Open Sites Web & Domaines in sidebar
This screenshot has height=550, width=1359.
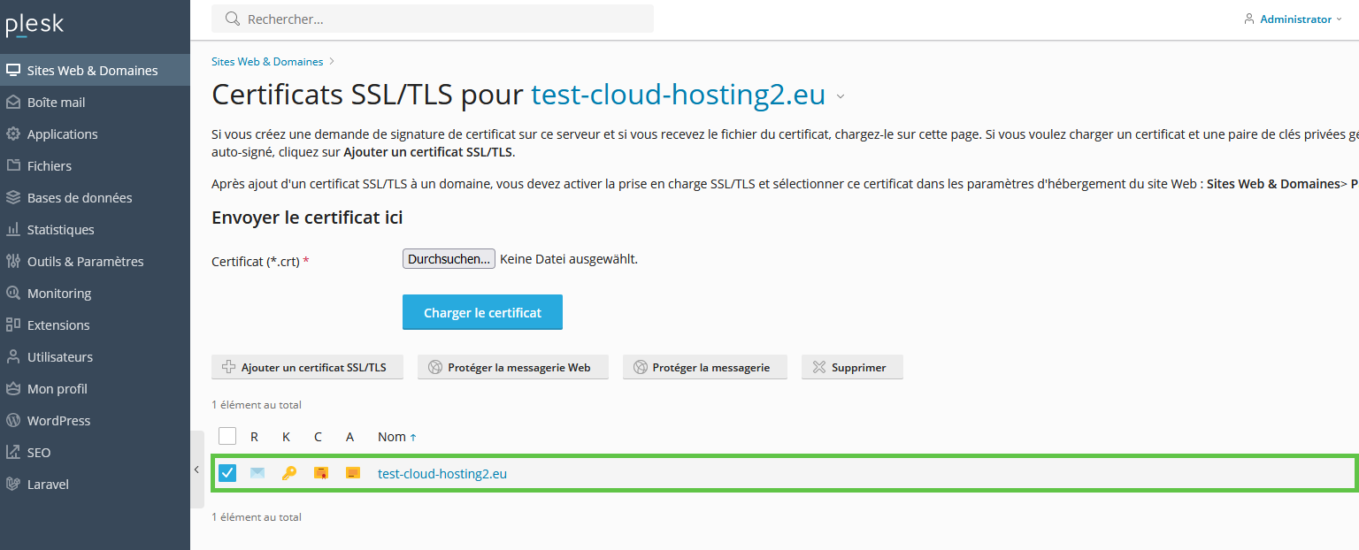click(95, 70)
